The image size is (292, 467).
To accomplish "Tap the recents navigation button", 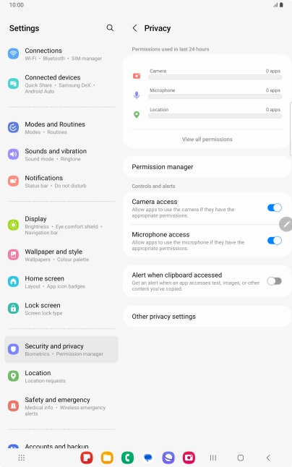I will coord(213,458).
